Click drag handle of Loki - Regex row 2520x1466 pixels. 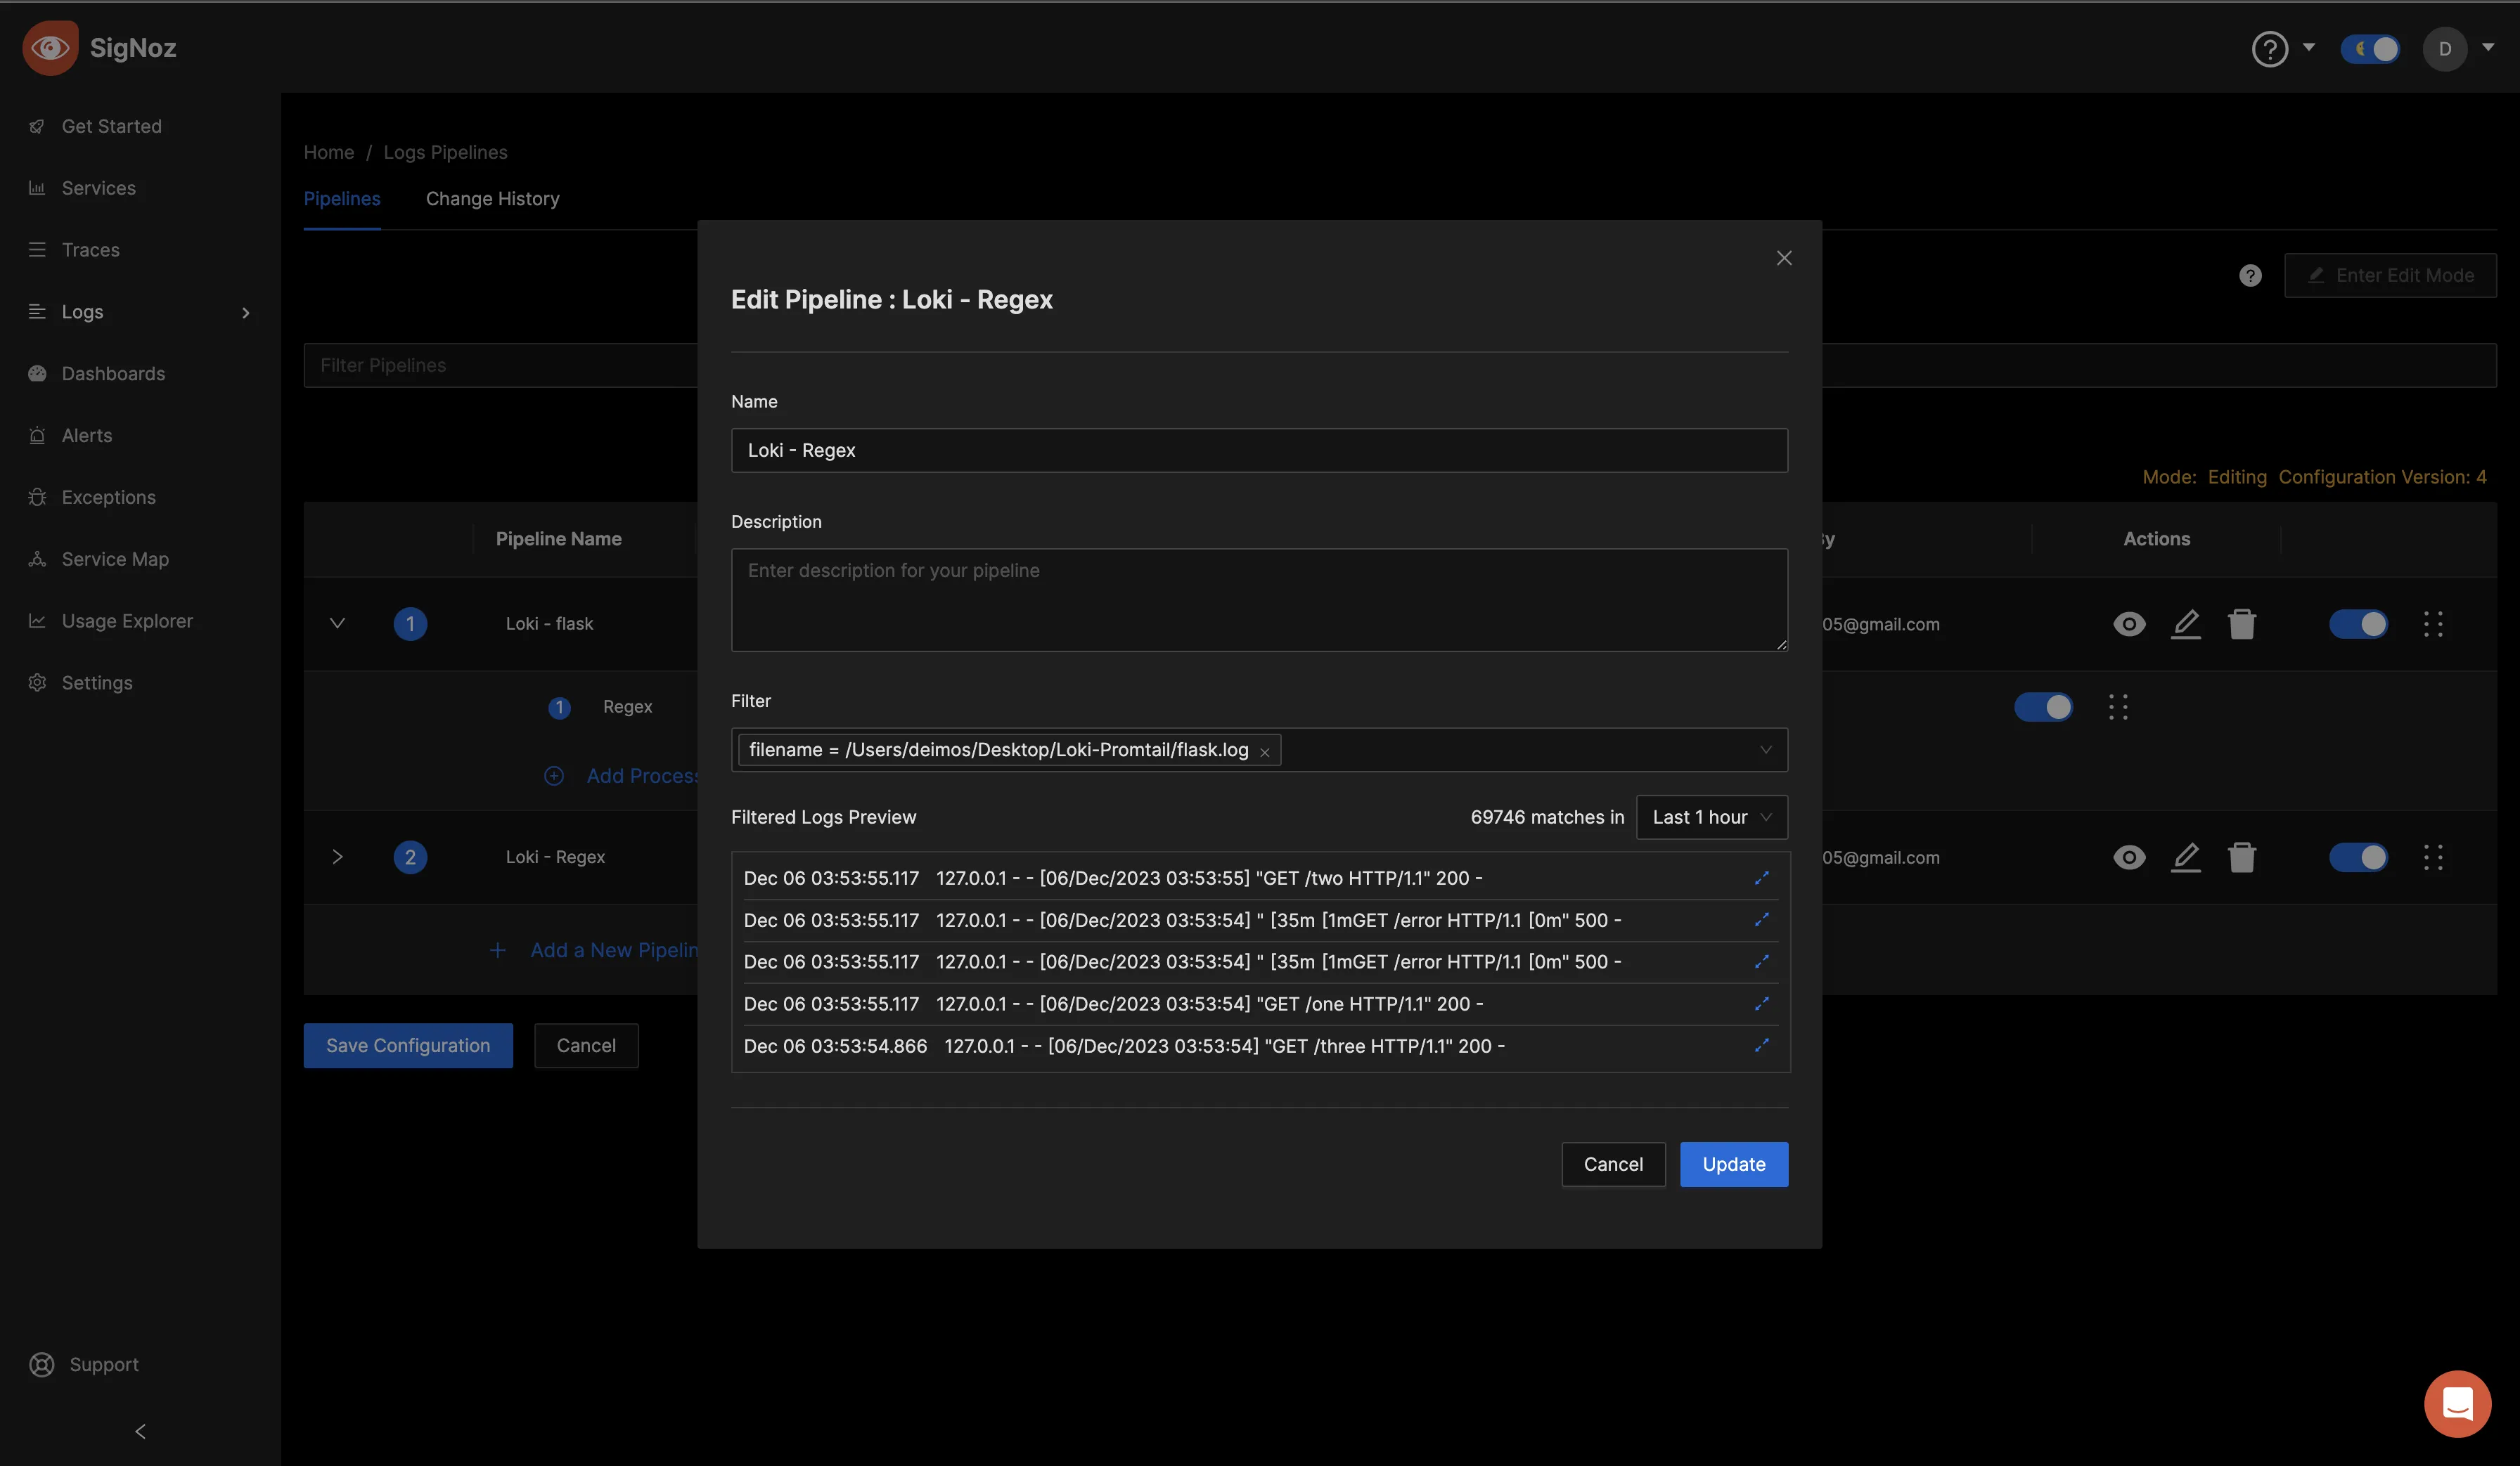tap(2433, 857)
